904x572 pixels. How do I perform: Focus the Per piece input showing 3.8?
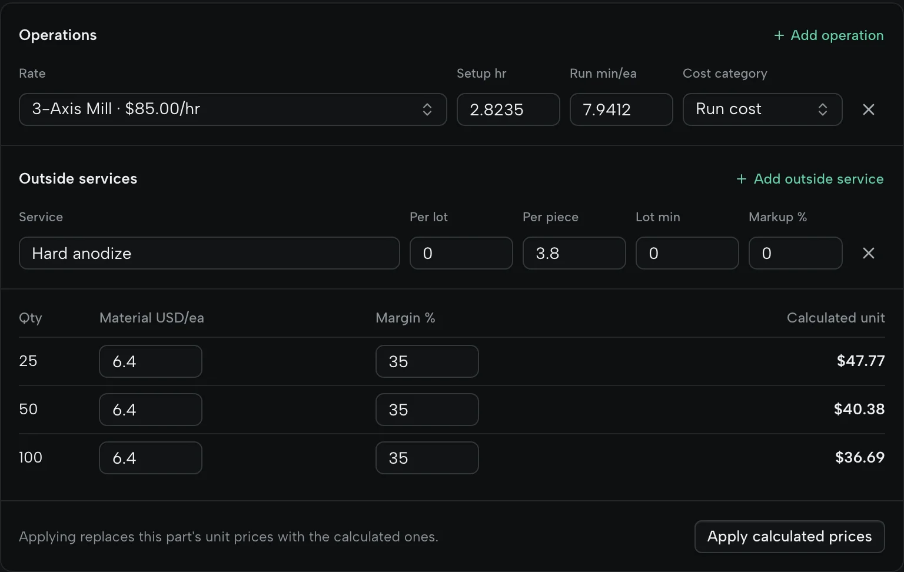coord(574,253)
